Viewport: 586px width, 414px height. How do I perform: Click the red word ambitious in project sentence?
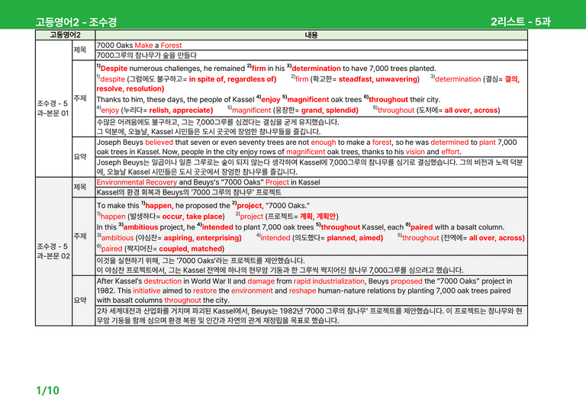click(x=140, y=227)
